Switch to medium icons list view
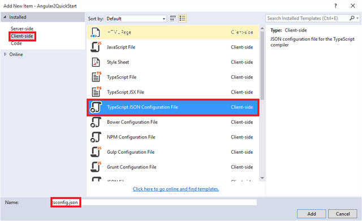Viewport: 362px width, 221px height. click(182, 19)
